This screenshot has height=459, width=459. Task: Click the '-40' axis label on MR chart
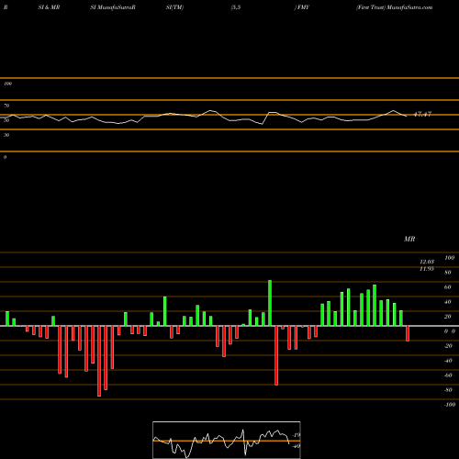coord(448,361)
